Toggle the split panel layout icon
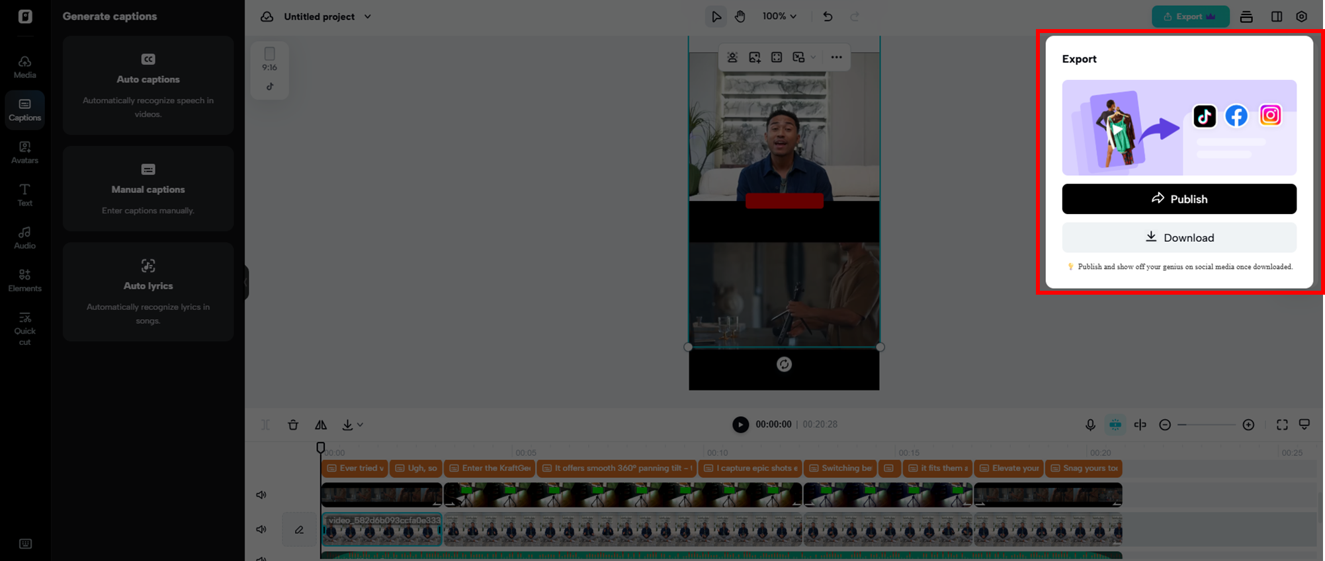This screenshot has width=1325, height=561. 1277,17
